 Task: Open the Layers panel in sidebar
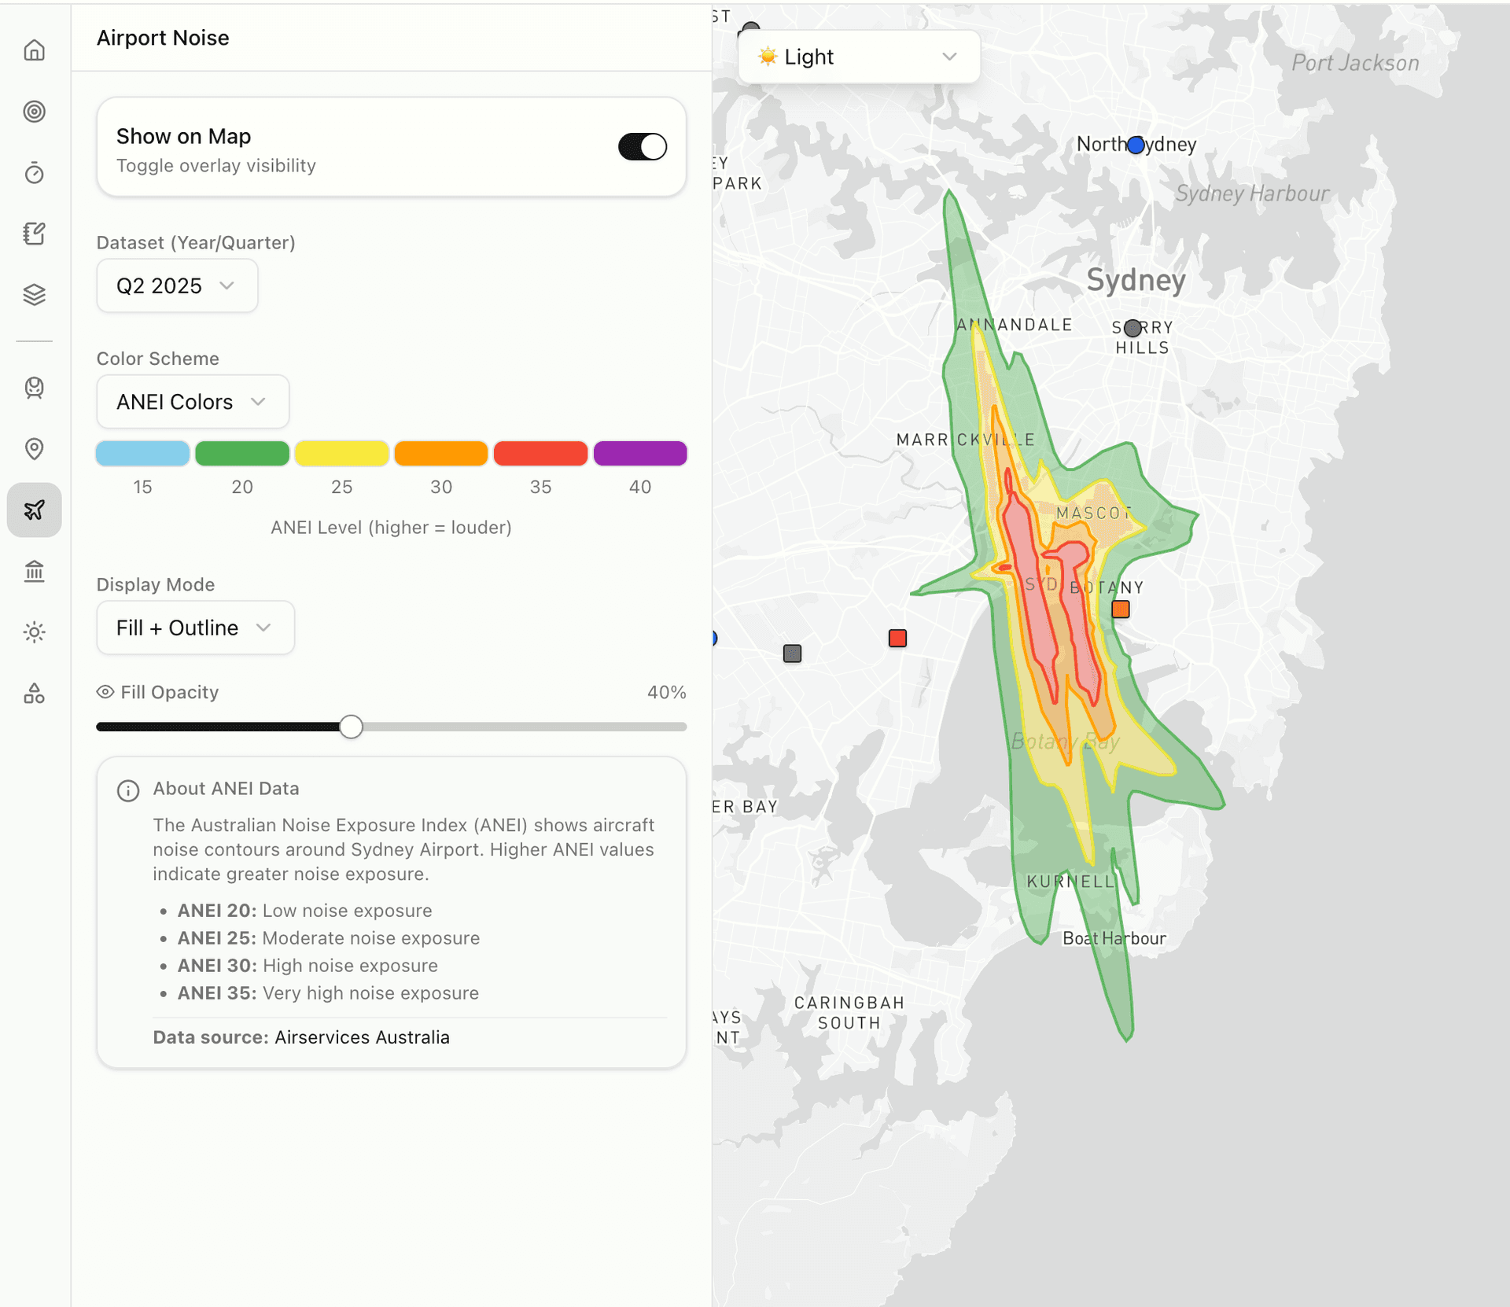pos(35,294)
